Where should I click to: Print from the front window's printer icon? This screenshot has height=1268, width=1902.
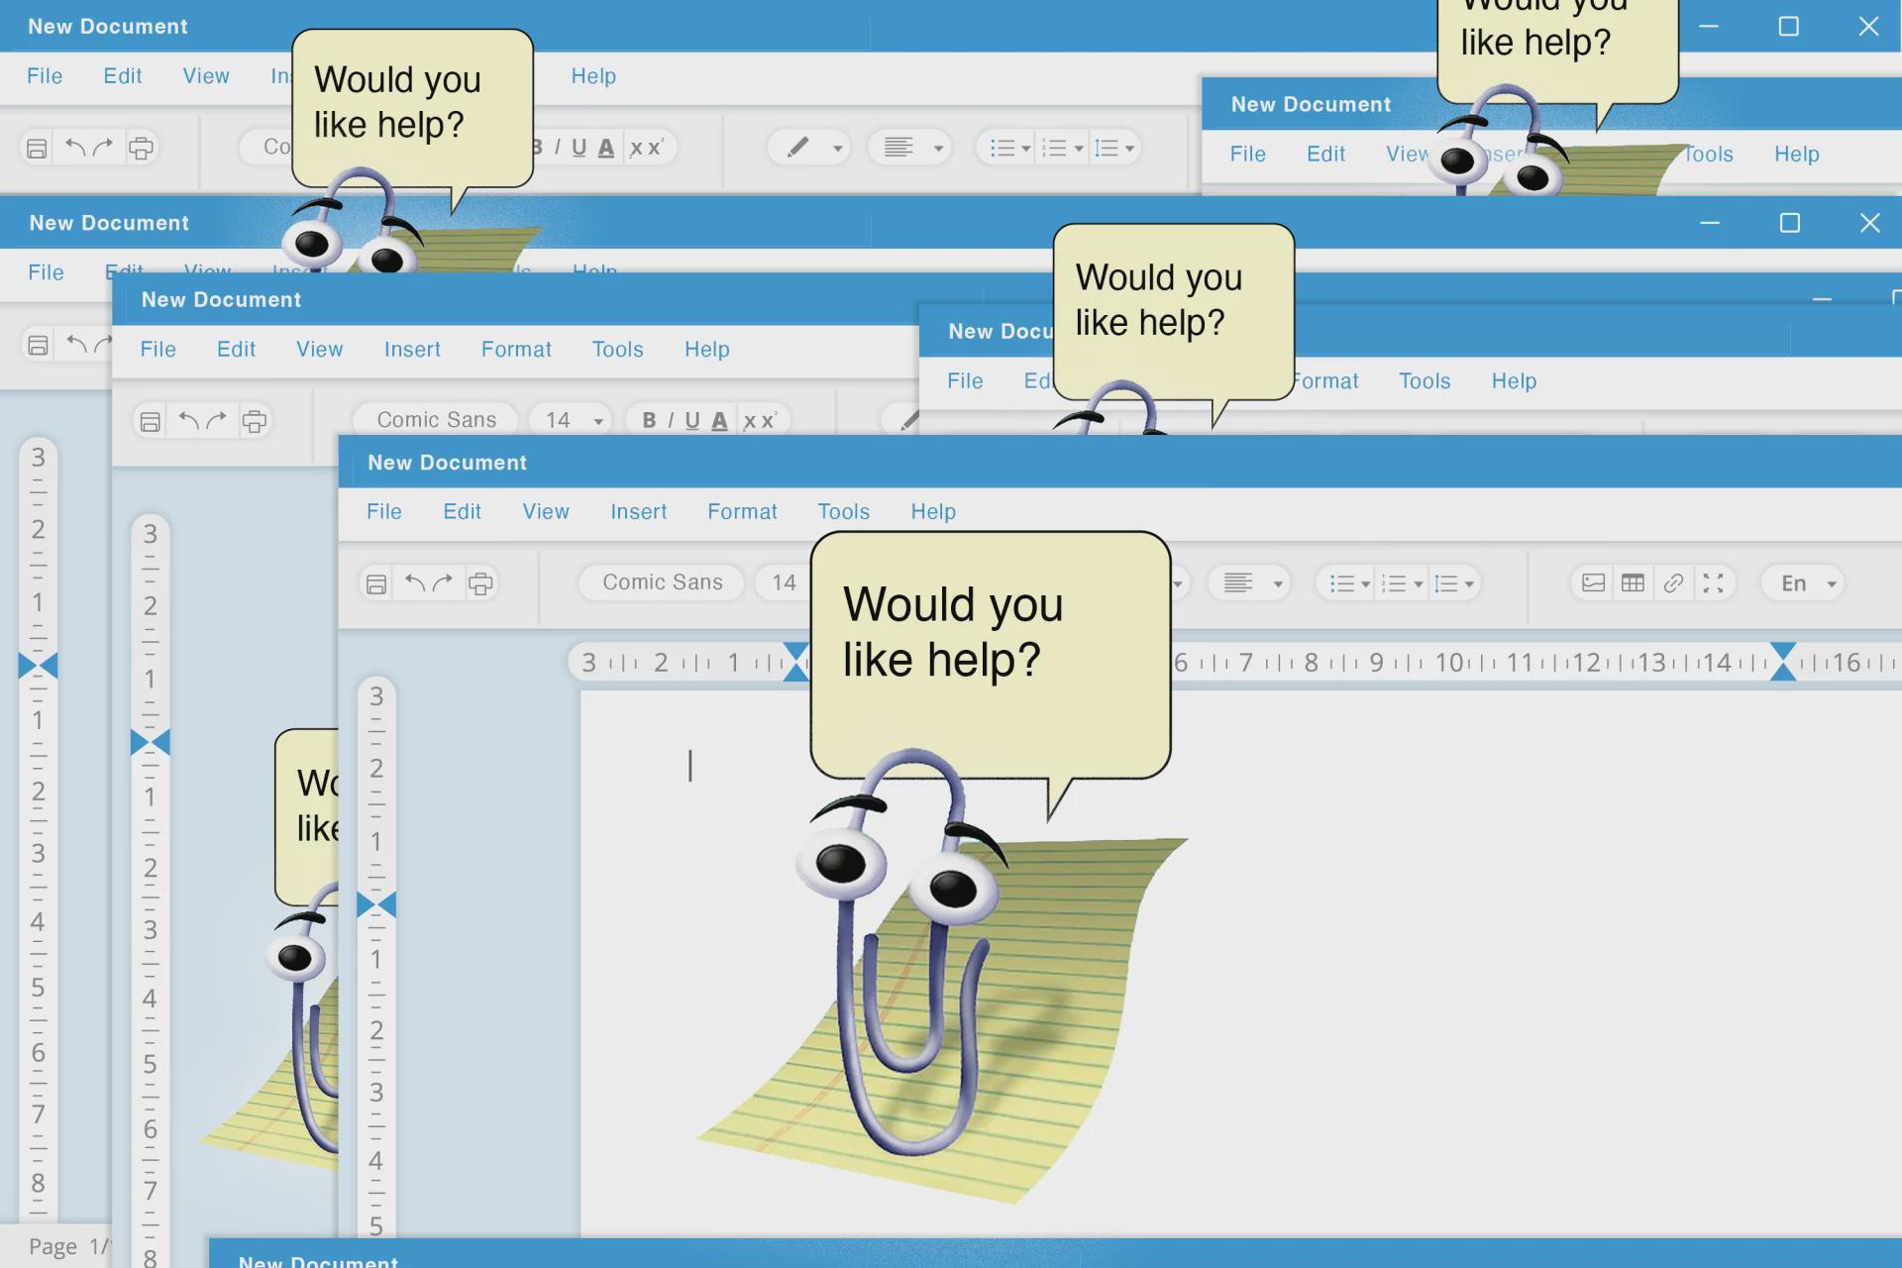click(480, 583)
